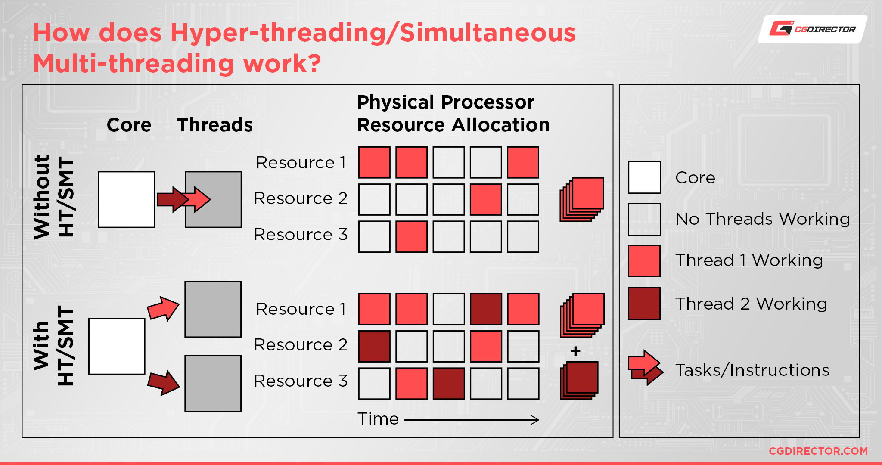
Task: Click the With HT/SMT lower thread block icon
Action: coord(211,379)
